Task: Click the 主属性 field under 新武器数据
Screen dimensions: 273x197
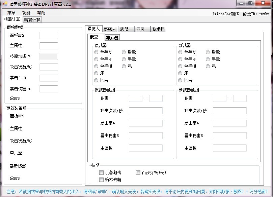Action: [229, 148]
